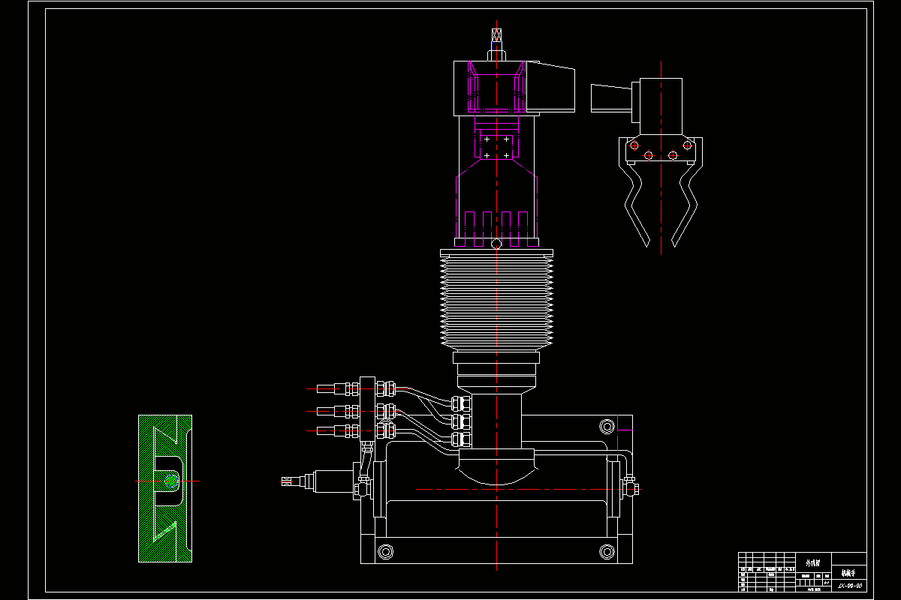This screenshot has width=901, height=600.
Task: Pick the top-right mounting bolt circle on base
Action: [x=607, y=427]
